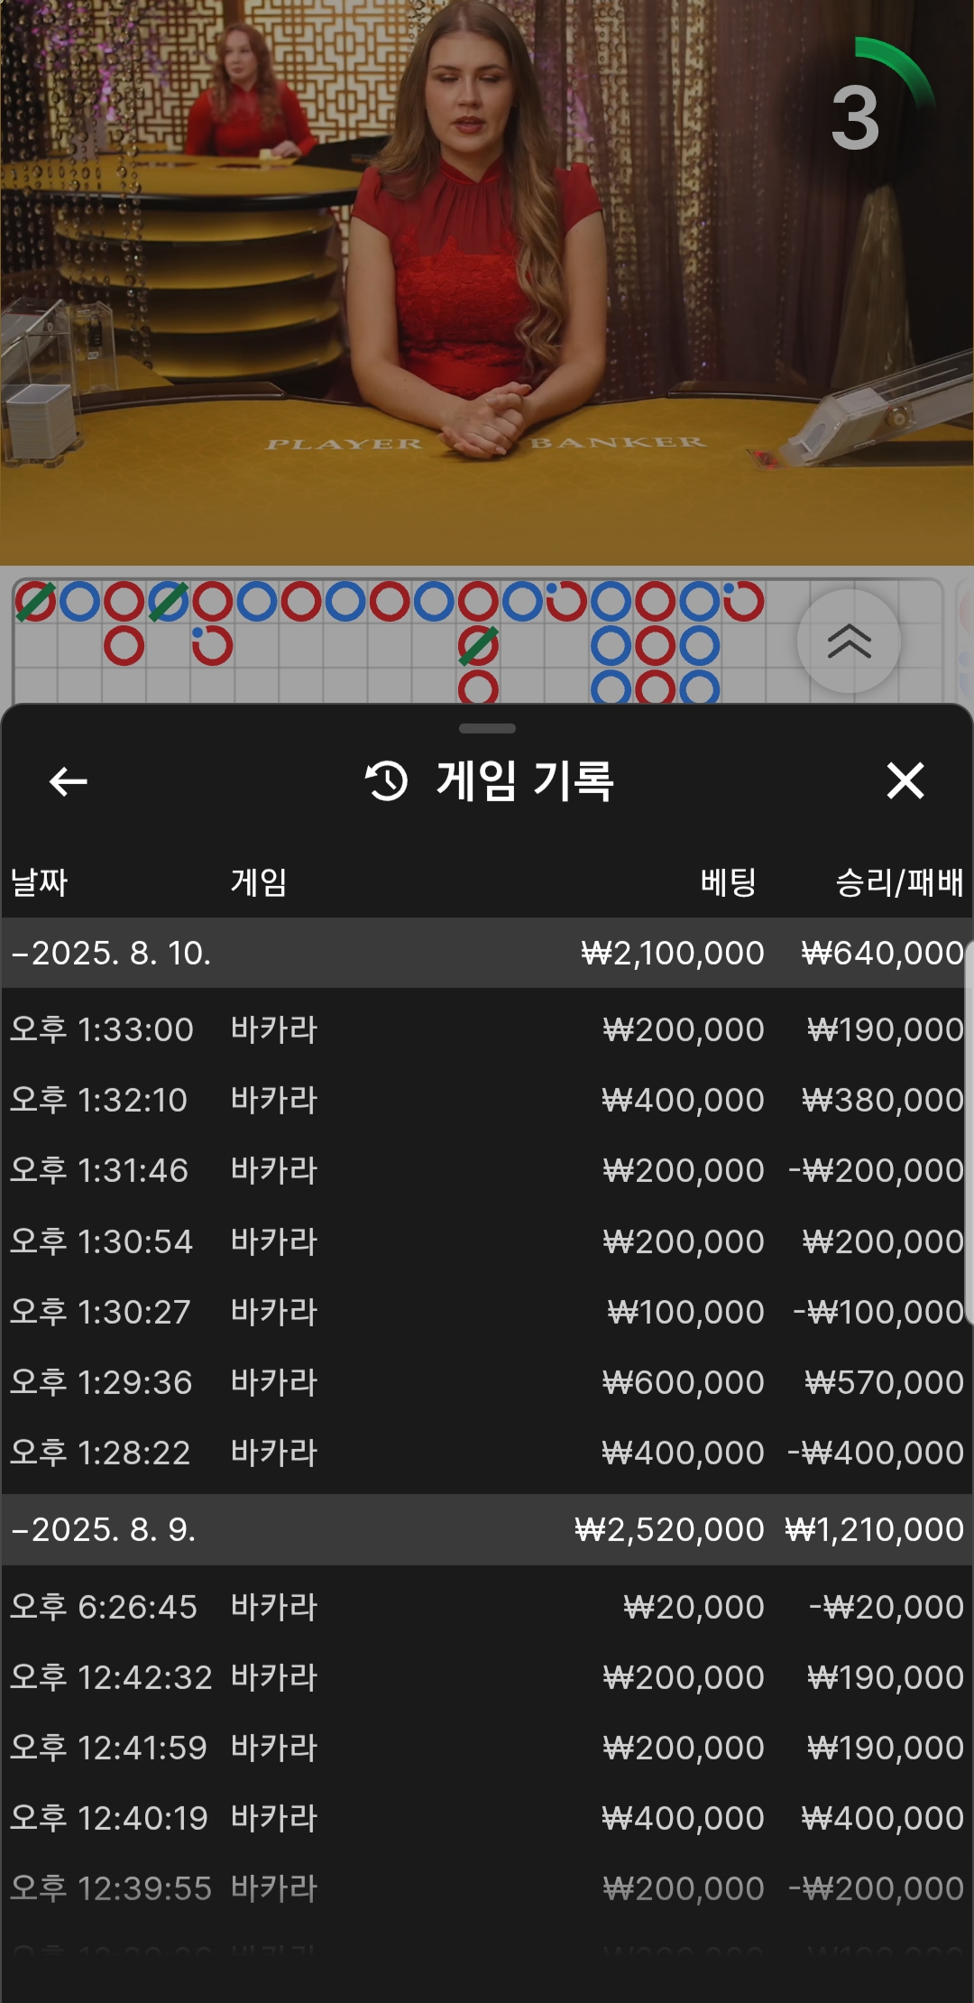Select the 베팅 column header

(x=728, y=882)
